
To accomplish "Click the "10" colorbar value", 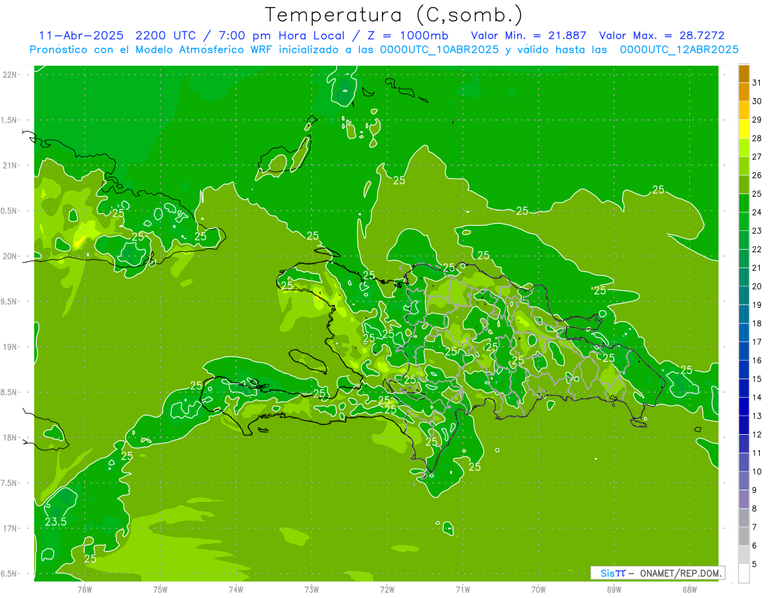I will (x=757, y=471).
